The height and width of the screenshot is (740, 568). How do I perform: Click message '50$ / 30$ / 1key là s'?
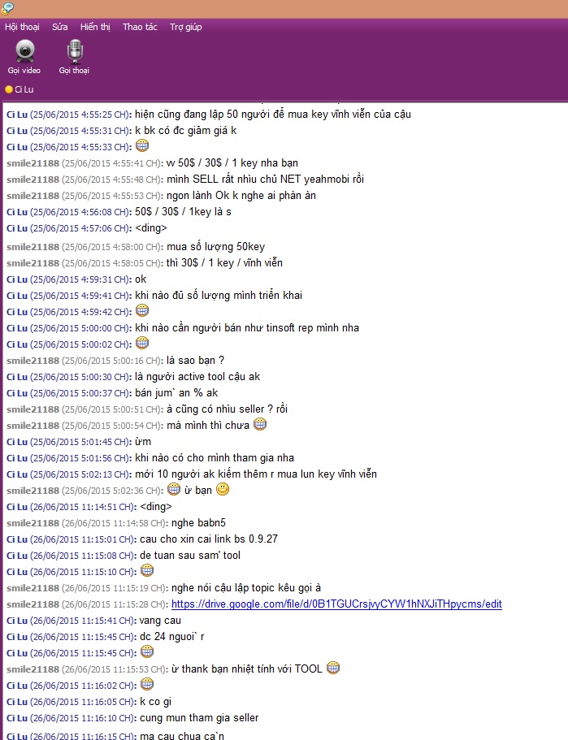click(183, 211)
